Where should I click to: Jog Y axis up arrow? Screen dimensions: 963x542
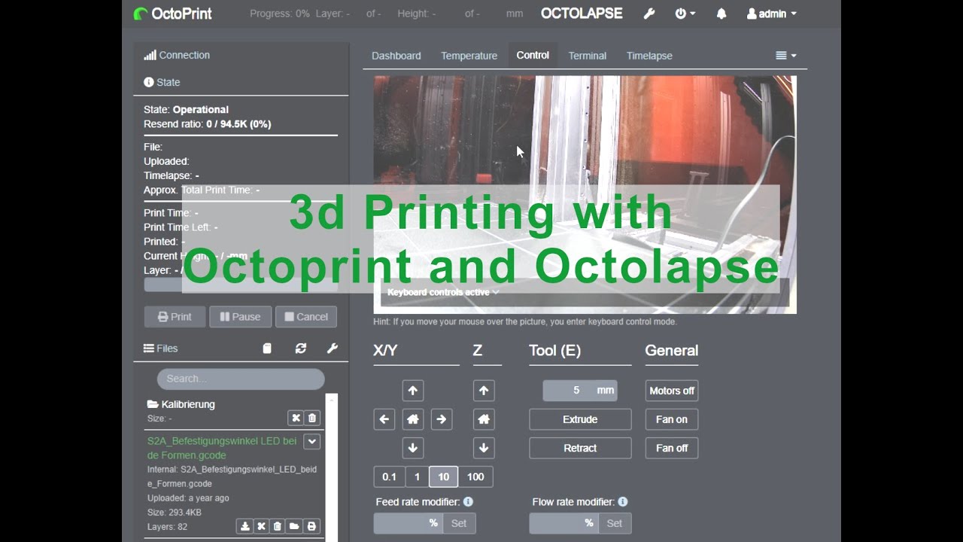click(x=412, y=391)
